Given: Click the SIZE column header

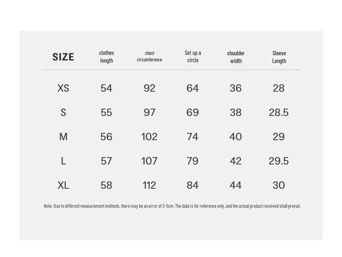Looking at the screenshot, I should tap(63, 57).
